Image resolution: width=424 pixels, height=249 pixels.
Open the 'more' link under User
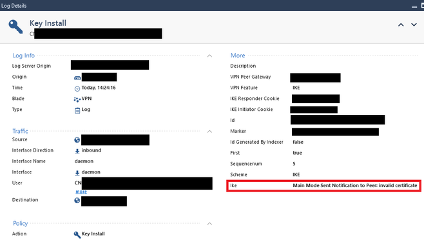(81, 192)
